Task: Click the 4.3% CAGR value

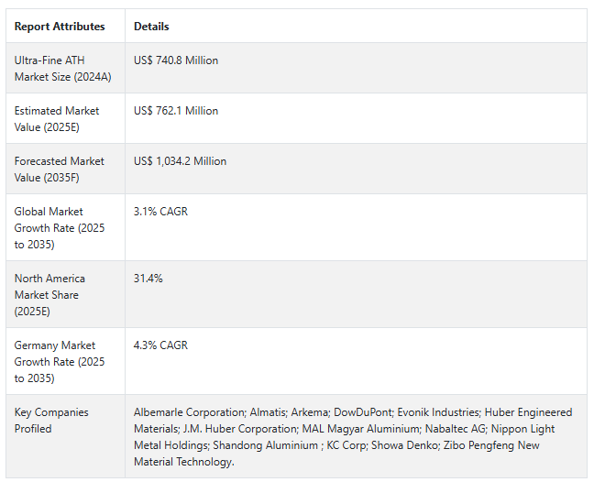Action: pyautogui.click(x=160, y=345)
